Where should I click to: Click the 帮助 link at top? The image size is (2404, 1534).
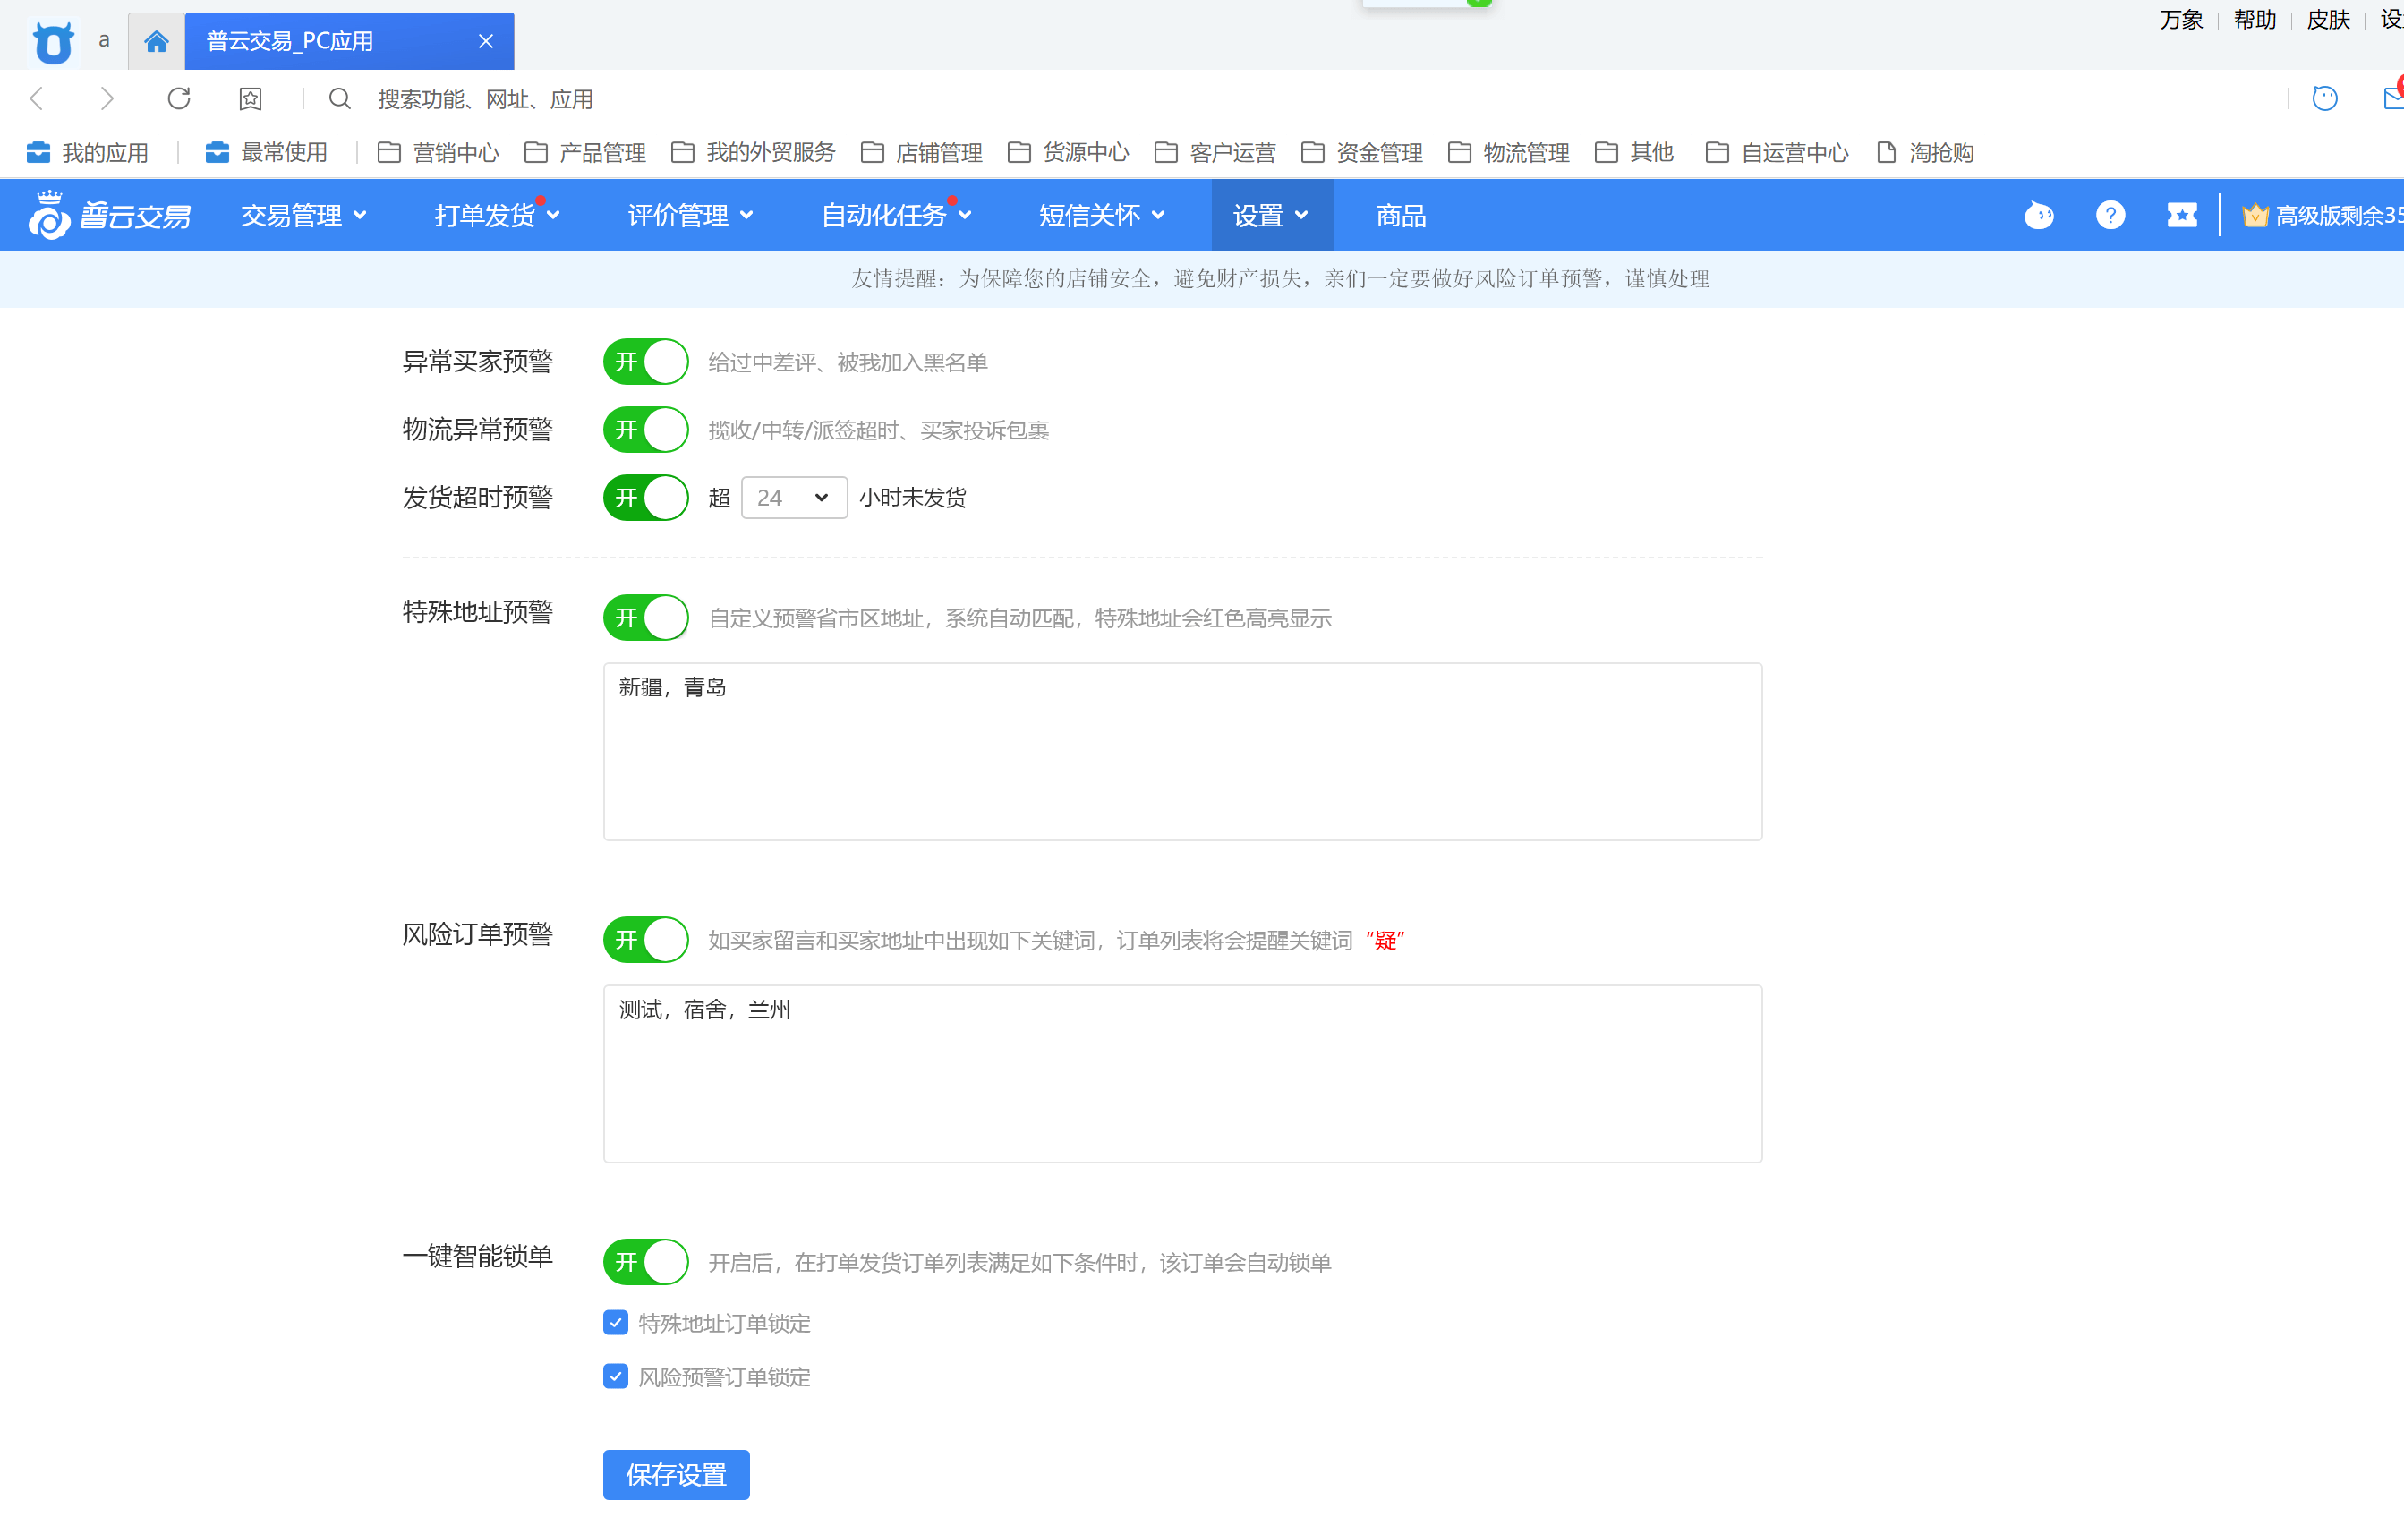pyautogui.click(x=2255, y=20)
